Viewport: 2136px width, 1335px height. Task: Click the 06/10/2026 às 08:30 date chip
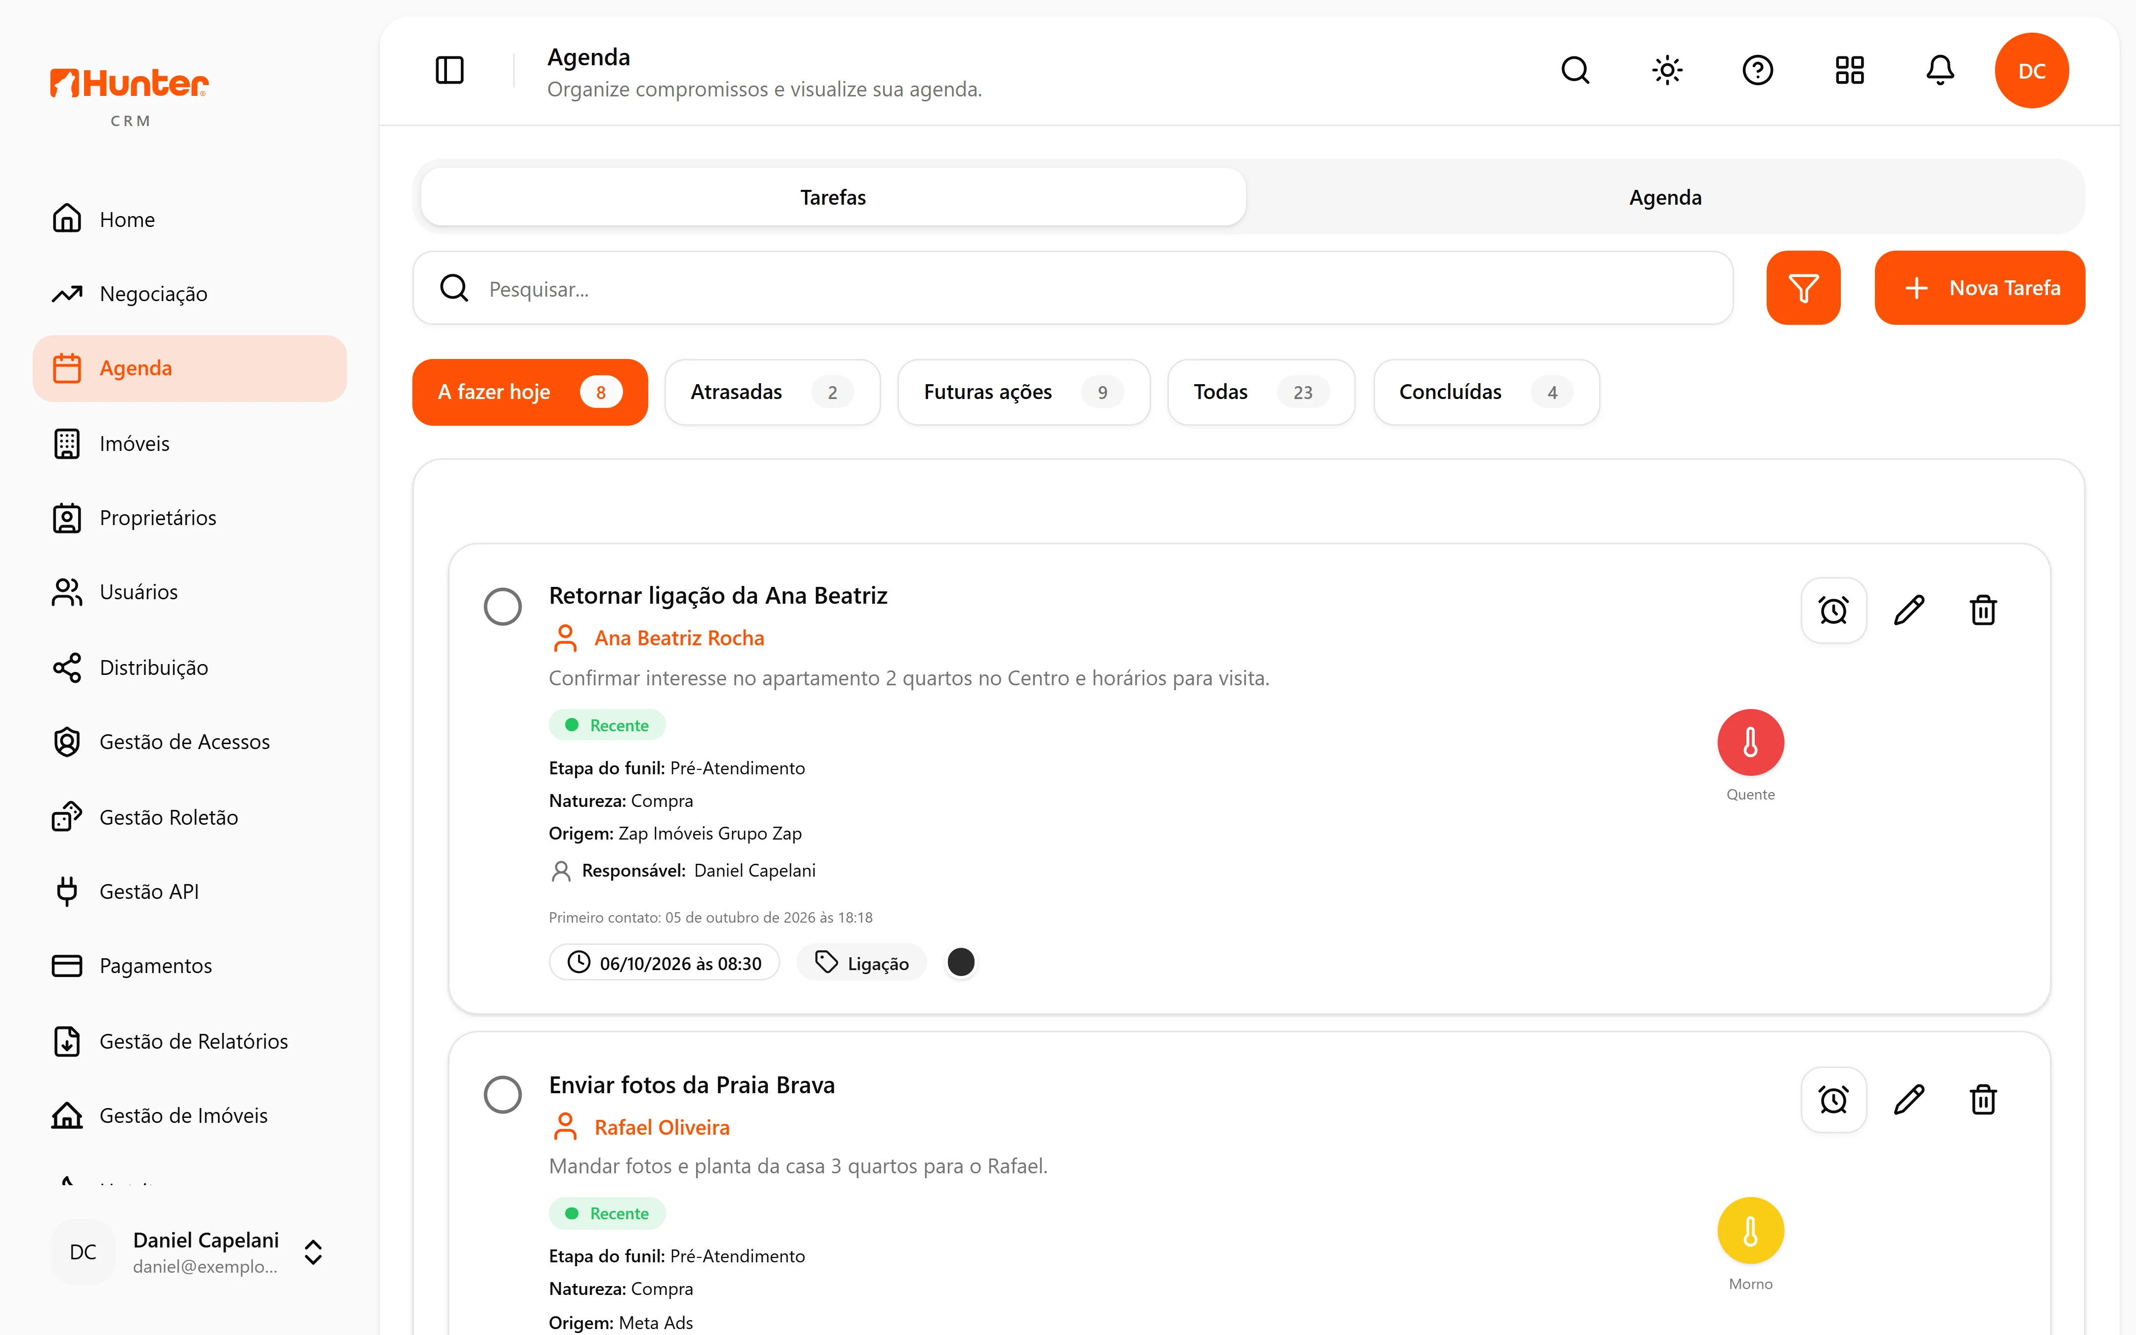point(665,962)
